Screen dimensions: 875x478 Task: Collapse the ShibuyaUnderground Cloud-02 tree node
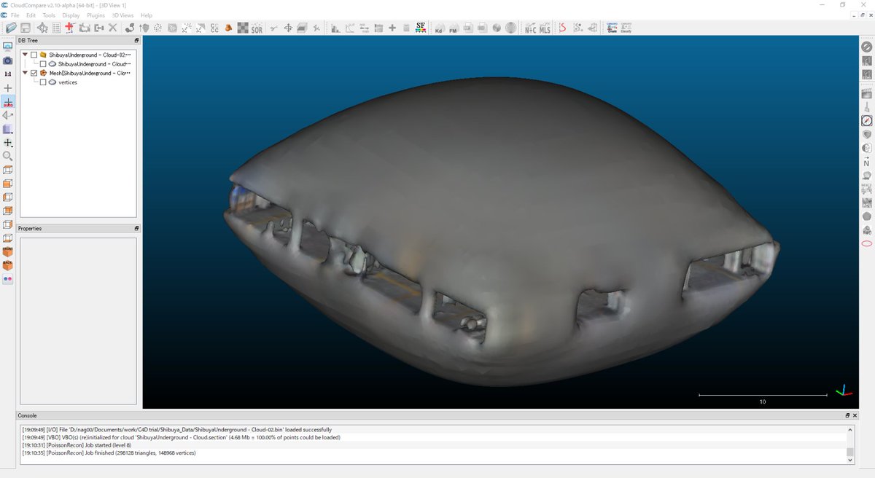[25, 55]
